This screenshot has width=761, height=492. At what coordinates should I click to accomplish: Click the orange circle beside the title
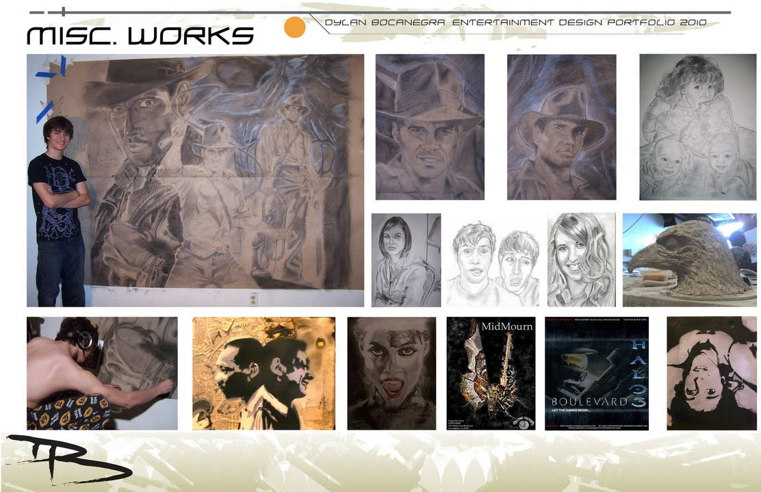(294, 27)
